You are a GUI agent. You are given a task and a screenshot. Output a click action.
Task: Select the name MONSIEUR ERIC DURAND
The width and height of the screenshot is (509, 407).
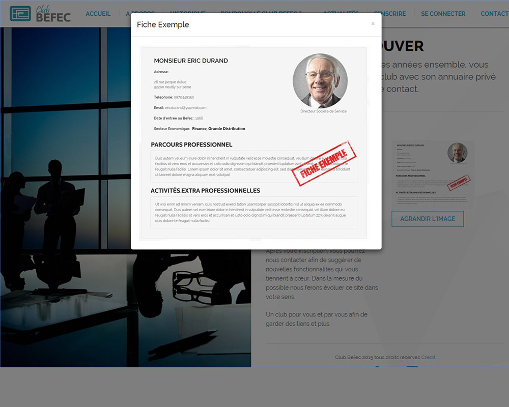coord(191,61)
